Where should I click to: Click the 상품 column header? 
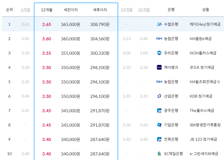206,10
